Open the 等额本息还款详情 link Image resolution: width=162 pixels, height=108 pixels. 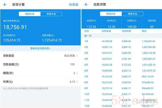40,48
